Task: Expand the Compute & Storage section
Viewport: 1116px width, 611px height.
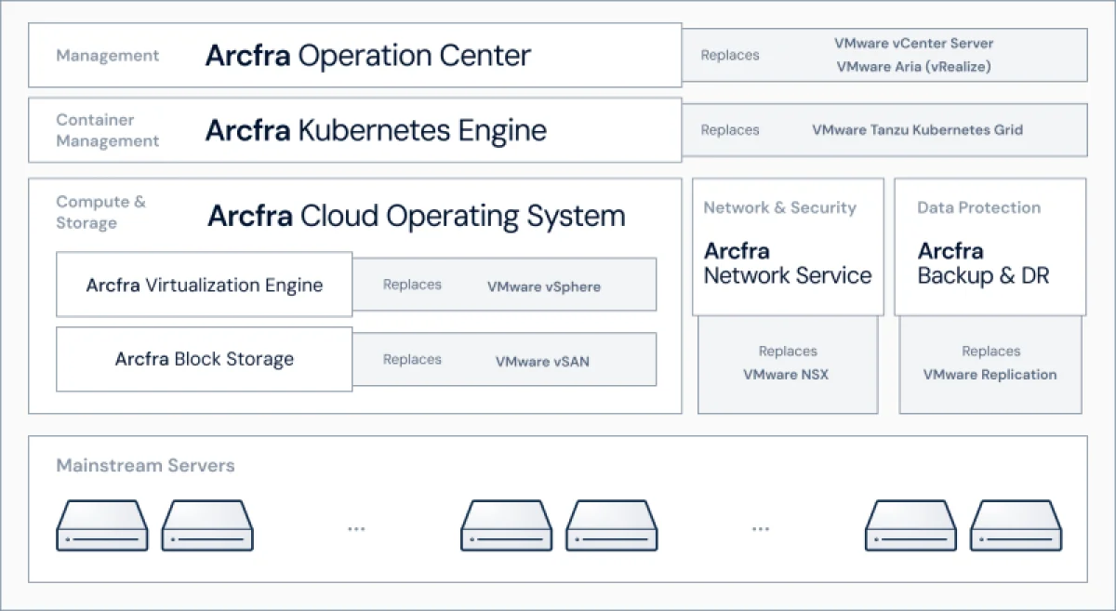Action: click(100, 212)
